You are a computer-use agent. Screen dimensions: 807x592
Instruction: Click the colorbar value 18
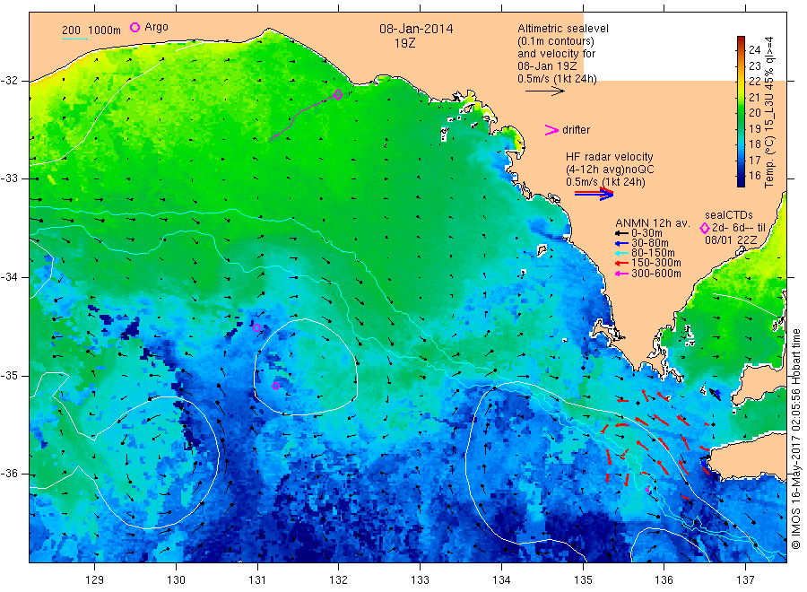click(754, 144)
